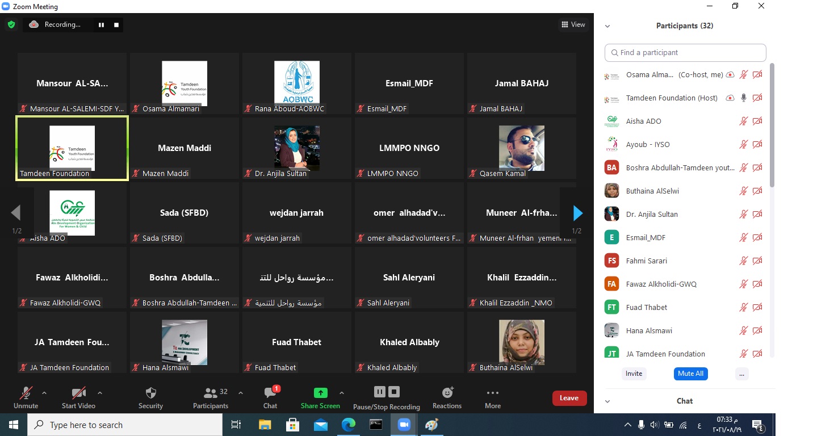Start your video camera
This screenshot has height=436, width=834.
coord(78,397)
